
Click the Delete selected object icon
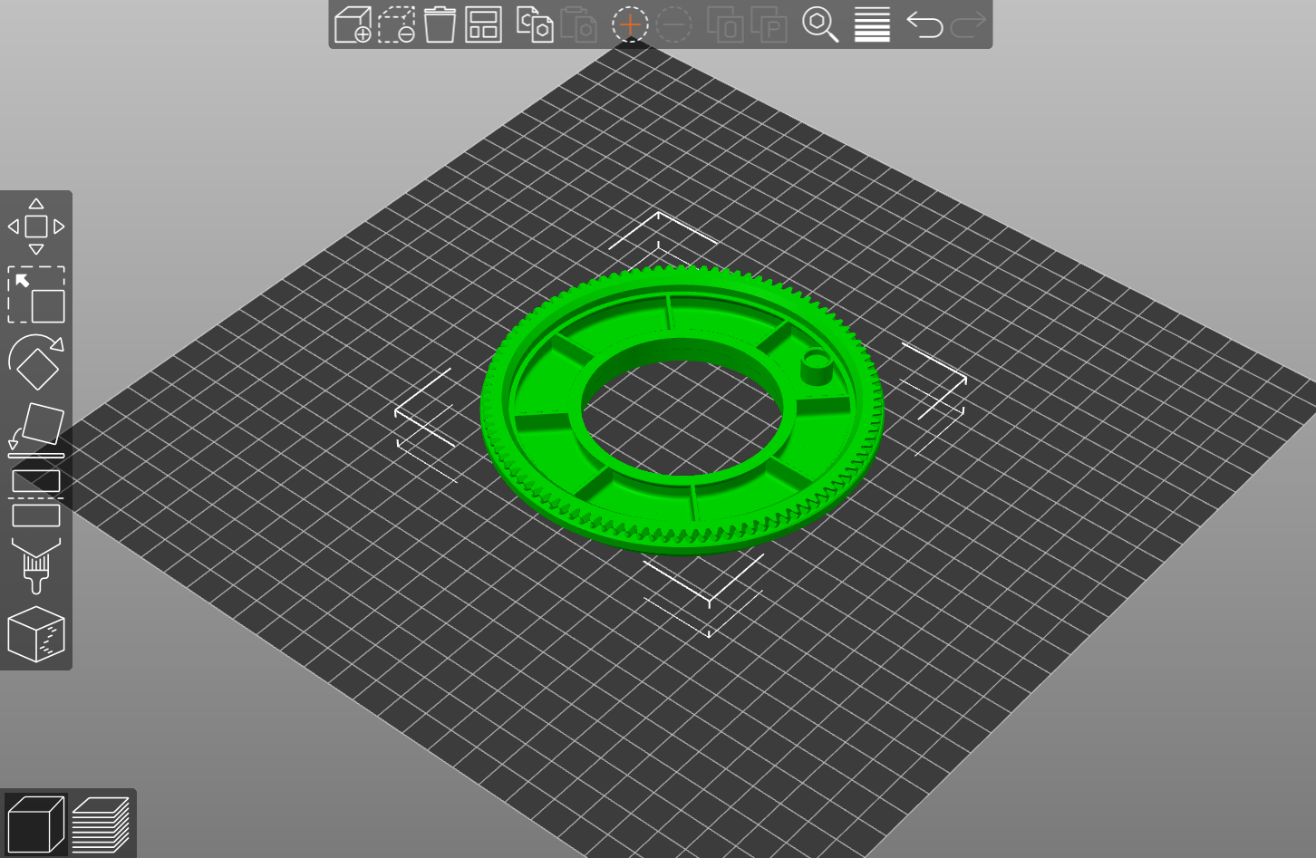pyautogui.click(x=396, y=24)
